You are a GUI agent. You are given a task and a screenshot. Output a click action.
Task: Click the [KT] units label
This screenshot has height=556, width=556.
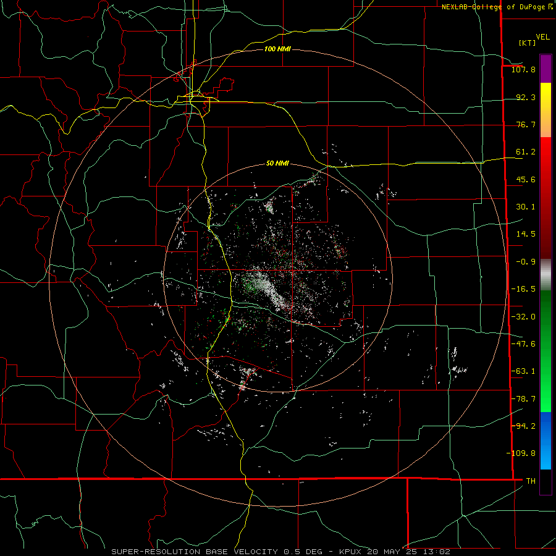pyautogui.click(x=528, y=43)
